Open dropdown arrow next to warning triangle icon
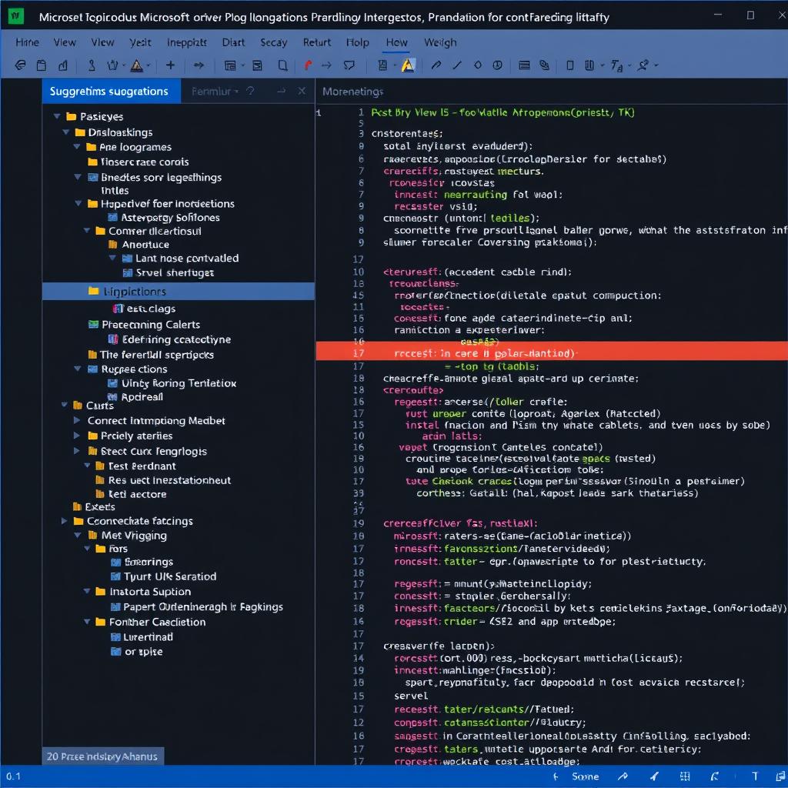The width and height of the screenshot is (788, 788). click(x=149, y=66)
